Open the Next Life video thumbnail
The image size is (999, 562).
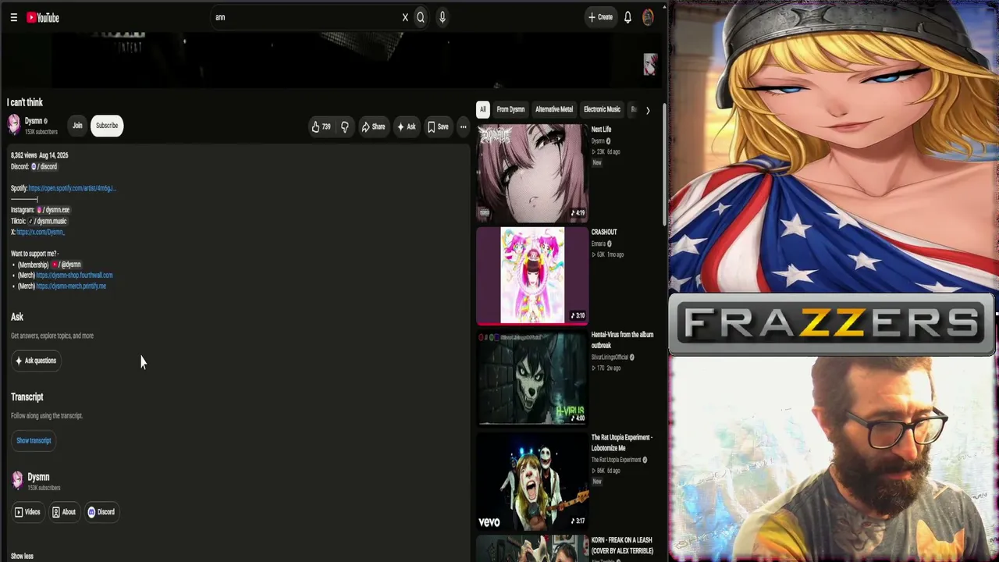[532, 173]
